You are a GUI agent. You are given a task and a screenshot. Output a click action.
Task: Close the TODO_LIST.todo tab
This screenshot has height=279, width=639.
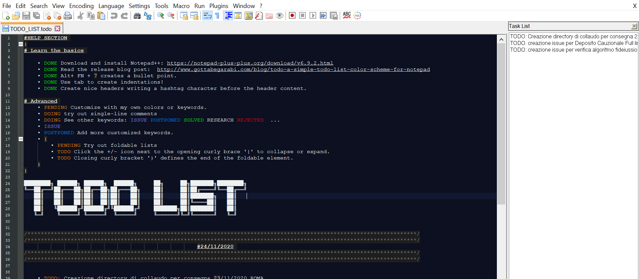58,29
